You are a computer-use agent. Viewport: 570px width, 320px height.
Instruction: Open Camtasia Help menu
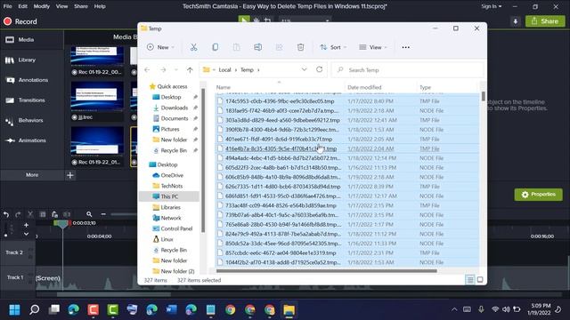pos(100,6)
